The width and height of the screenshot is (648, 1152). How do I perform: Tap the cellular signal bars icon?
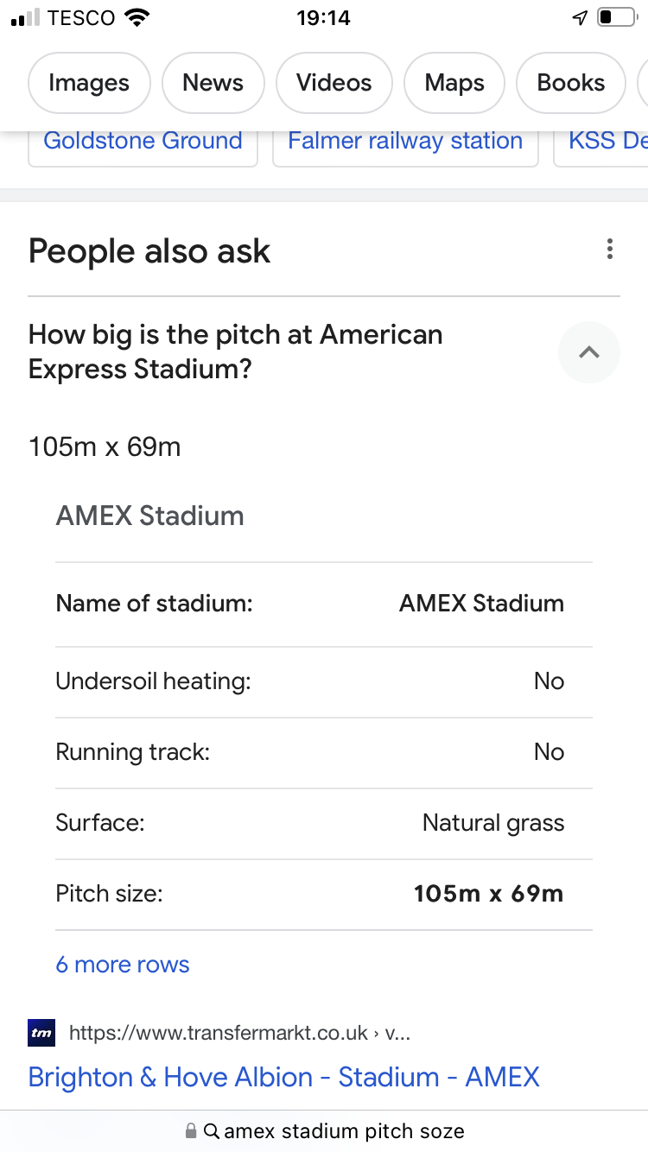click(x=26, y=18)
